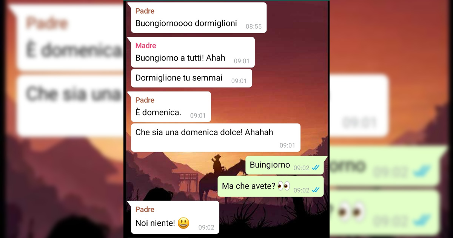Select the 'Ma che avete?' sent bubble

(x=271, y=186)
